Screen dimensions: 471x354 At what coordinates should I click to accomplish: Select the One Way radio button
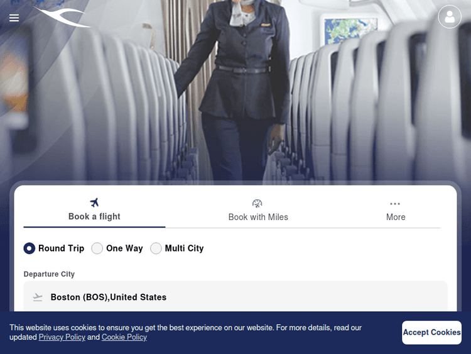[97, 248]
